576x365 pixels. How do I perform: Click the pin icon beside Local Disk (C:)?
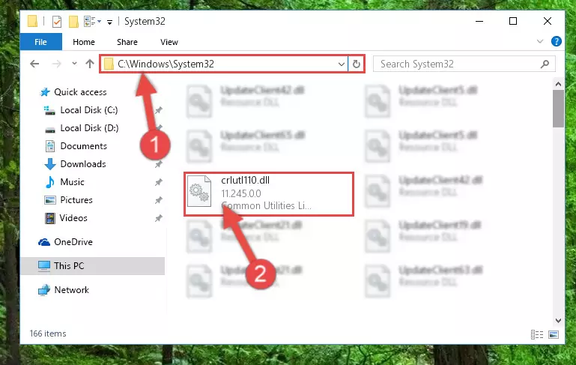[158, 110]
